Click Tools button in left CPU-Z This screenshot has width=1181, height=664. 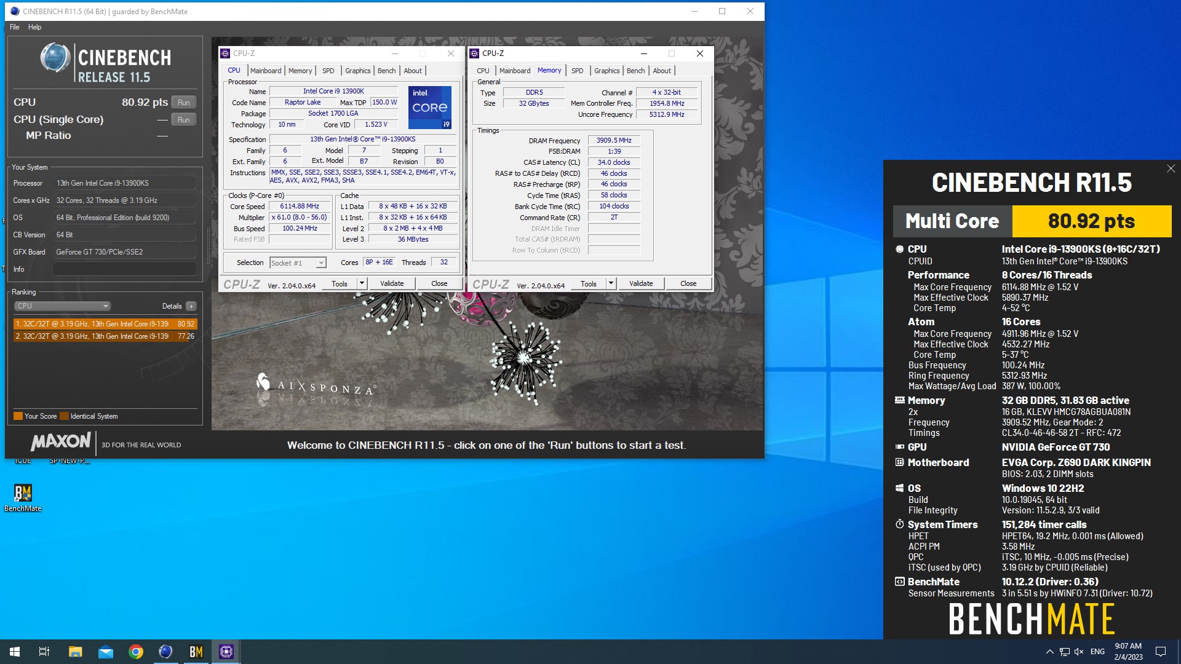pos(340,283)
